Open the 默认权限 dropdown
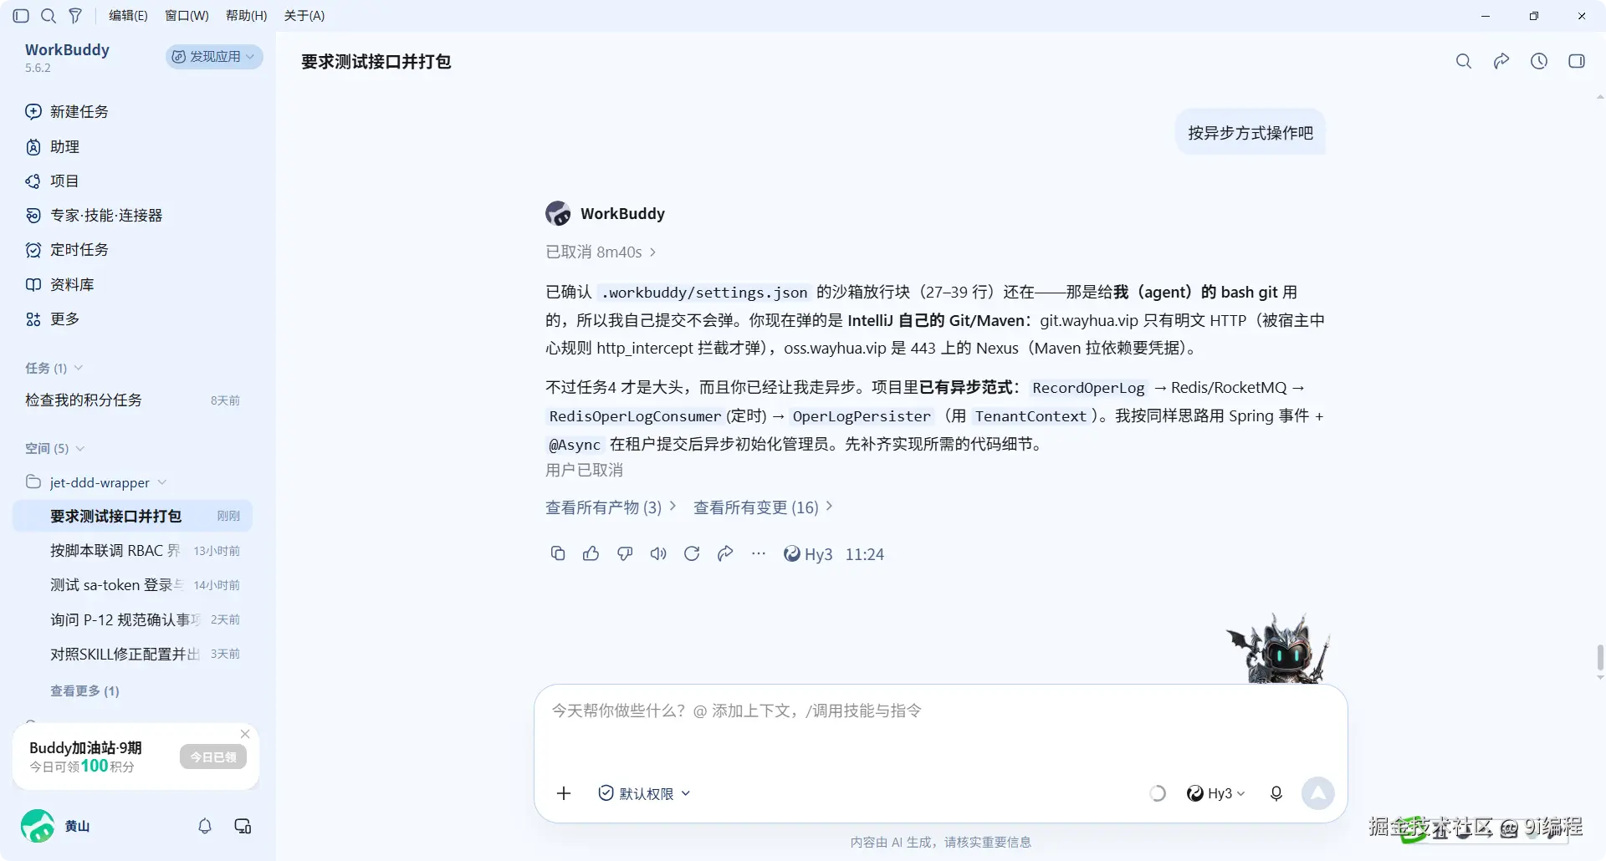Screen dimensions: 1606x861 tap(644, 793)
